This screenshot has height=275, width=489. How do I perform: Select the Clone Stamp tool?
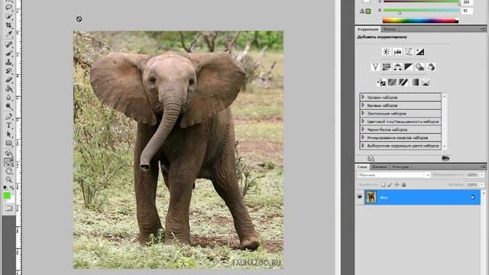pyautogui.click(x=8, y=62)
